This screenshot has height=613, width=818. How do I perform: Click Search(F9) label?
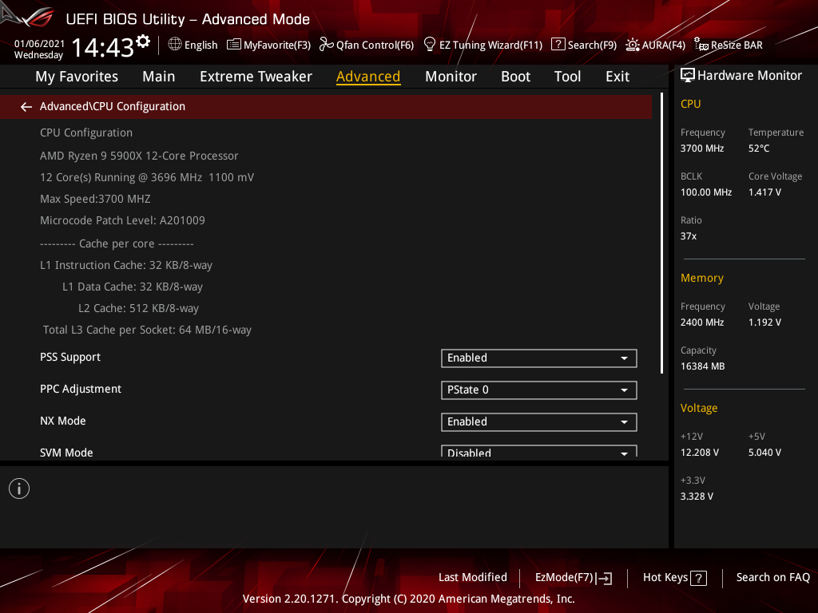pyautogui.click(x=592, y=45)
